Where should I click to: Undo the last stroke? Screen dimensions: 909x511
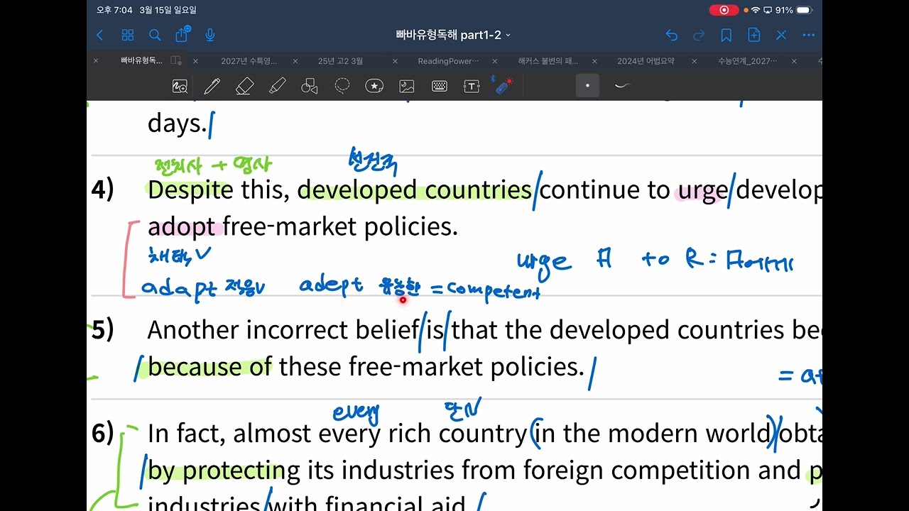pos(672,35)
